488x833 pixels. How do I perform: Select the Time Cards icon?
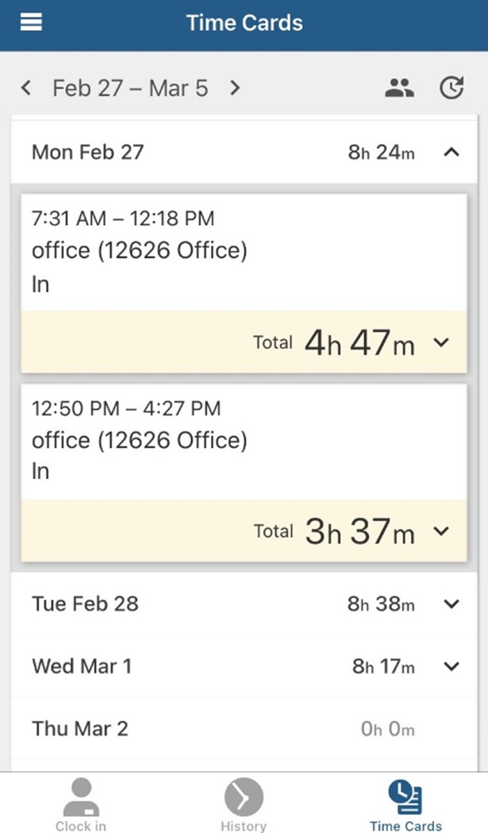point(407,794)
